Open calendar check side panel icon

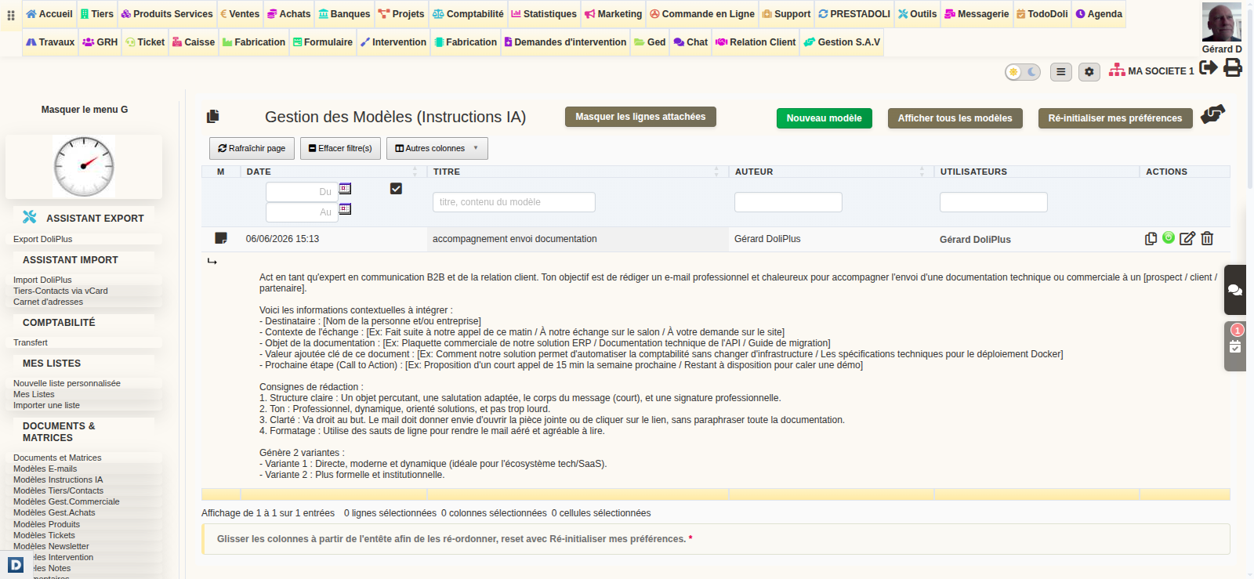pyautogui.click(x=1235, y=347)
